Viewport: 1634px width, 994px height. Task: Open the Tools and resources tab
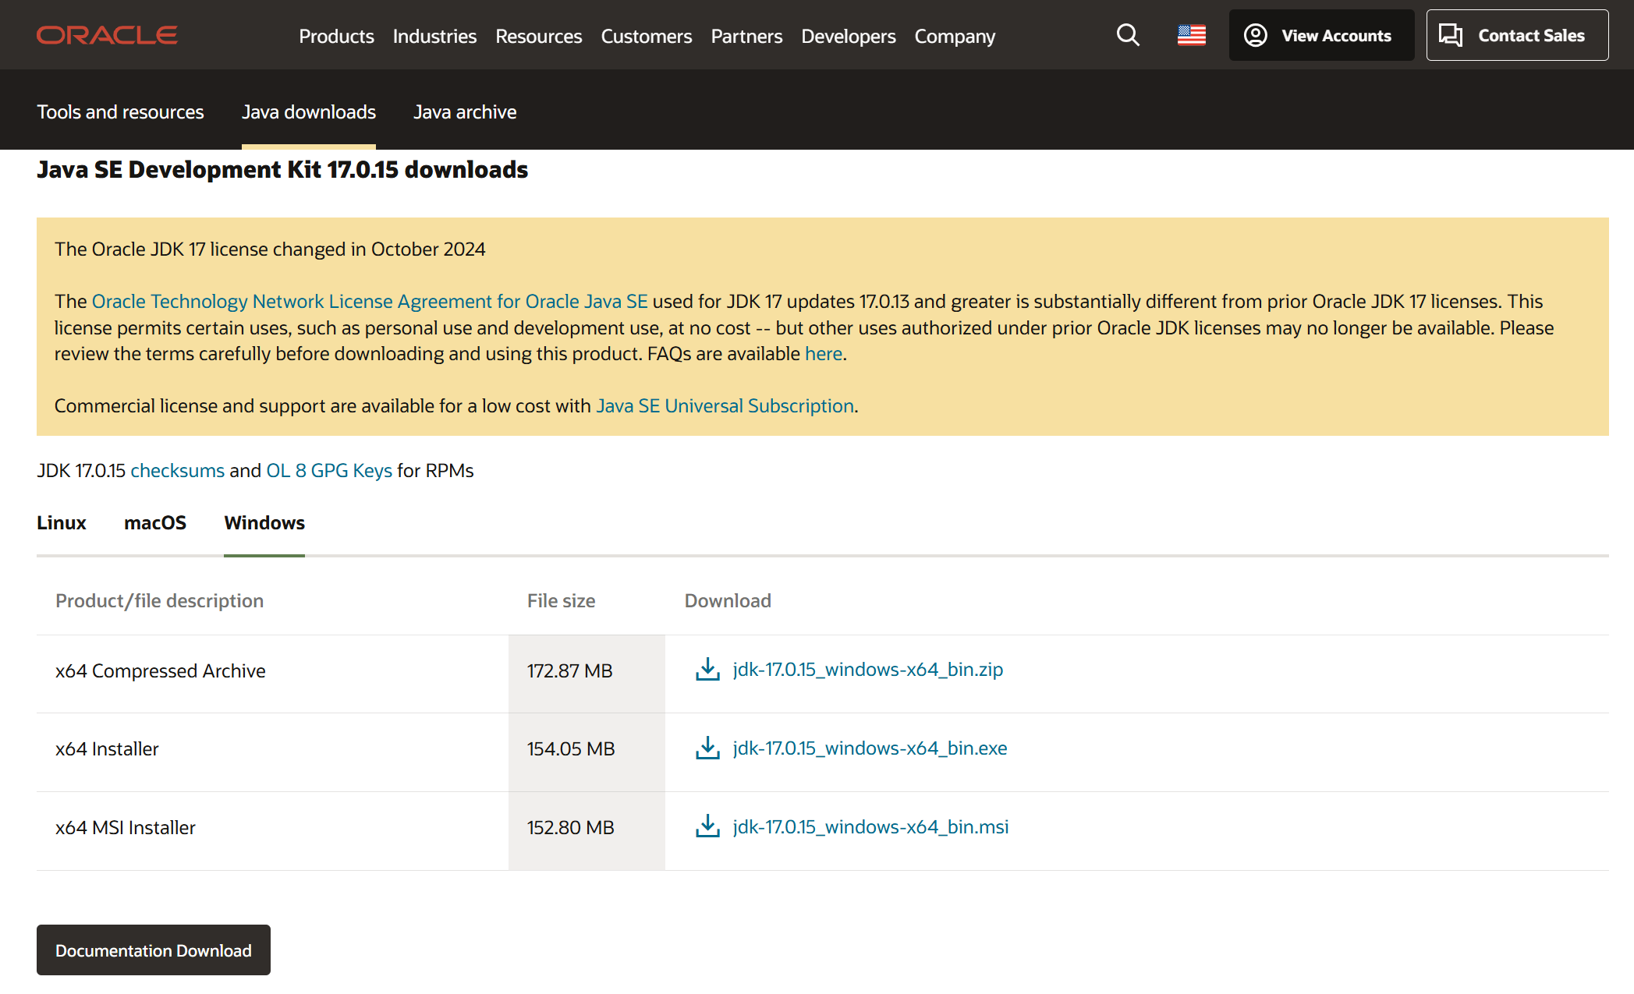(x=120, y=112)
